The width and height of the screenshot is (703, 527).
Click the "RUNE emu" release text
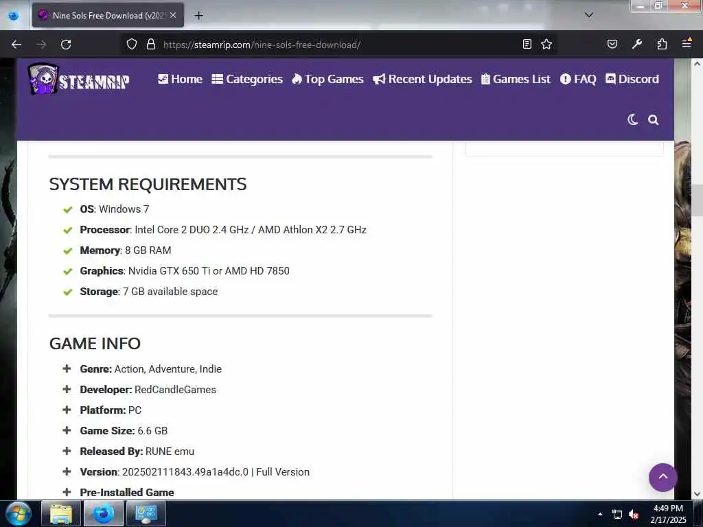tap(170, 452)
